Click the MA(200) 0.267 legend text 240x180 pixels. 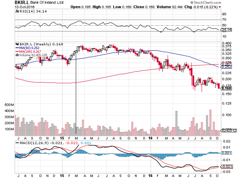tap(30, 52)
